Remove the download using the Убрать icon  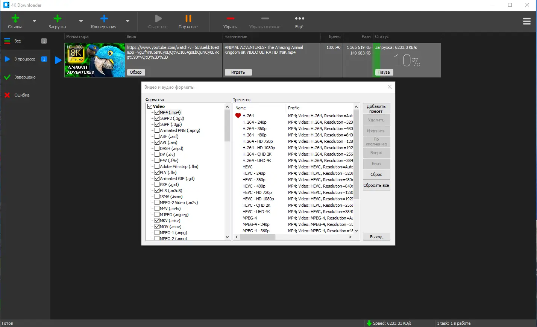pyautogui.click(x=231, y=18)
